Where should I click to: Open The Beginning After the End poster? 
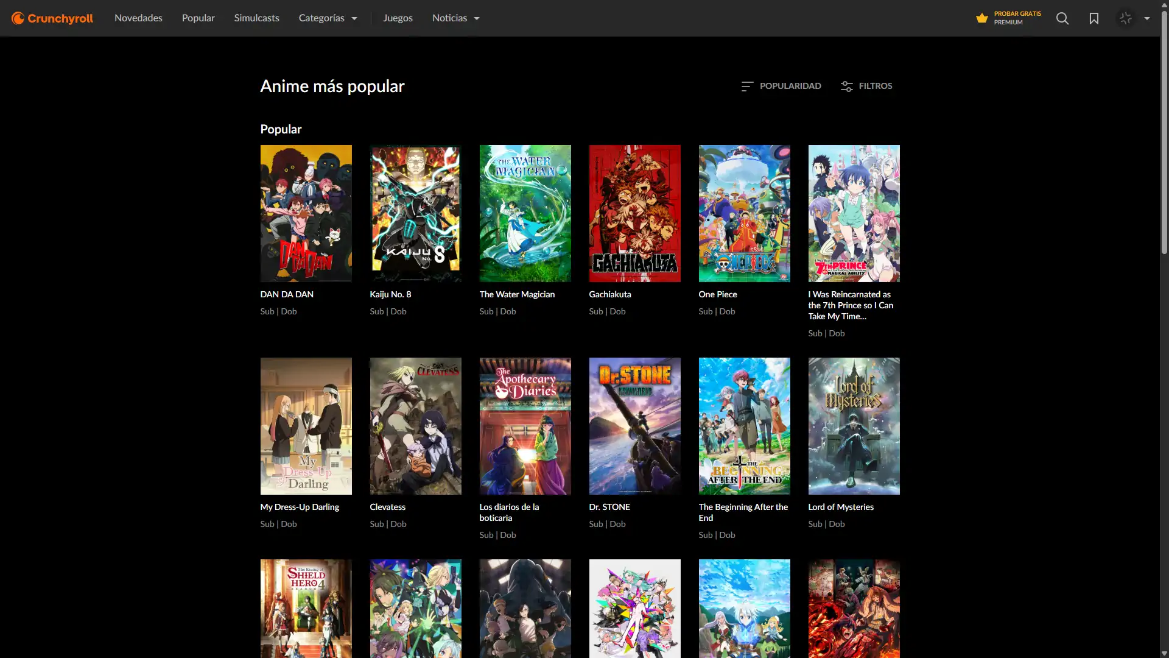pyautogui.click(x=744, y=426)
